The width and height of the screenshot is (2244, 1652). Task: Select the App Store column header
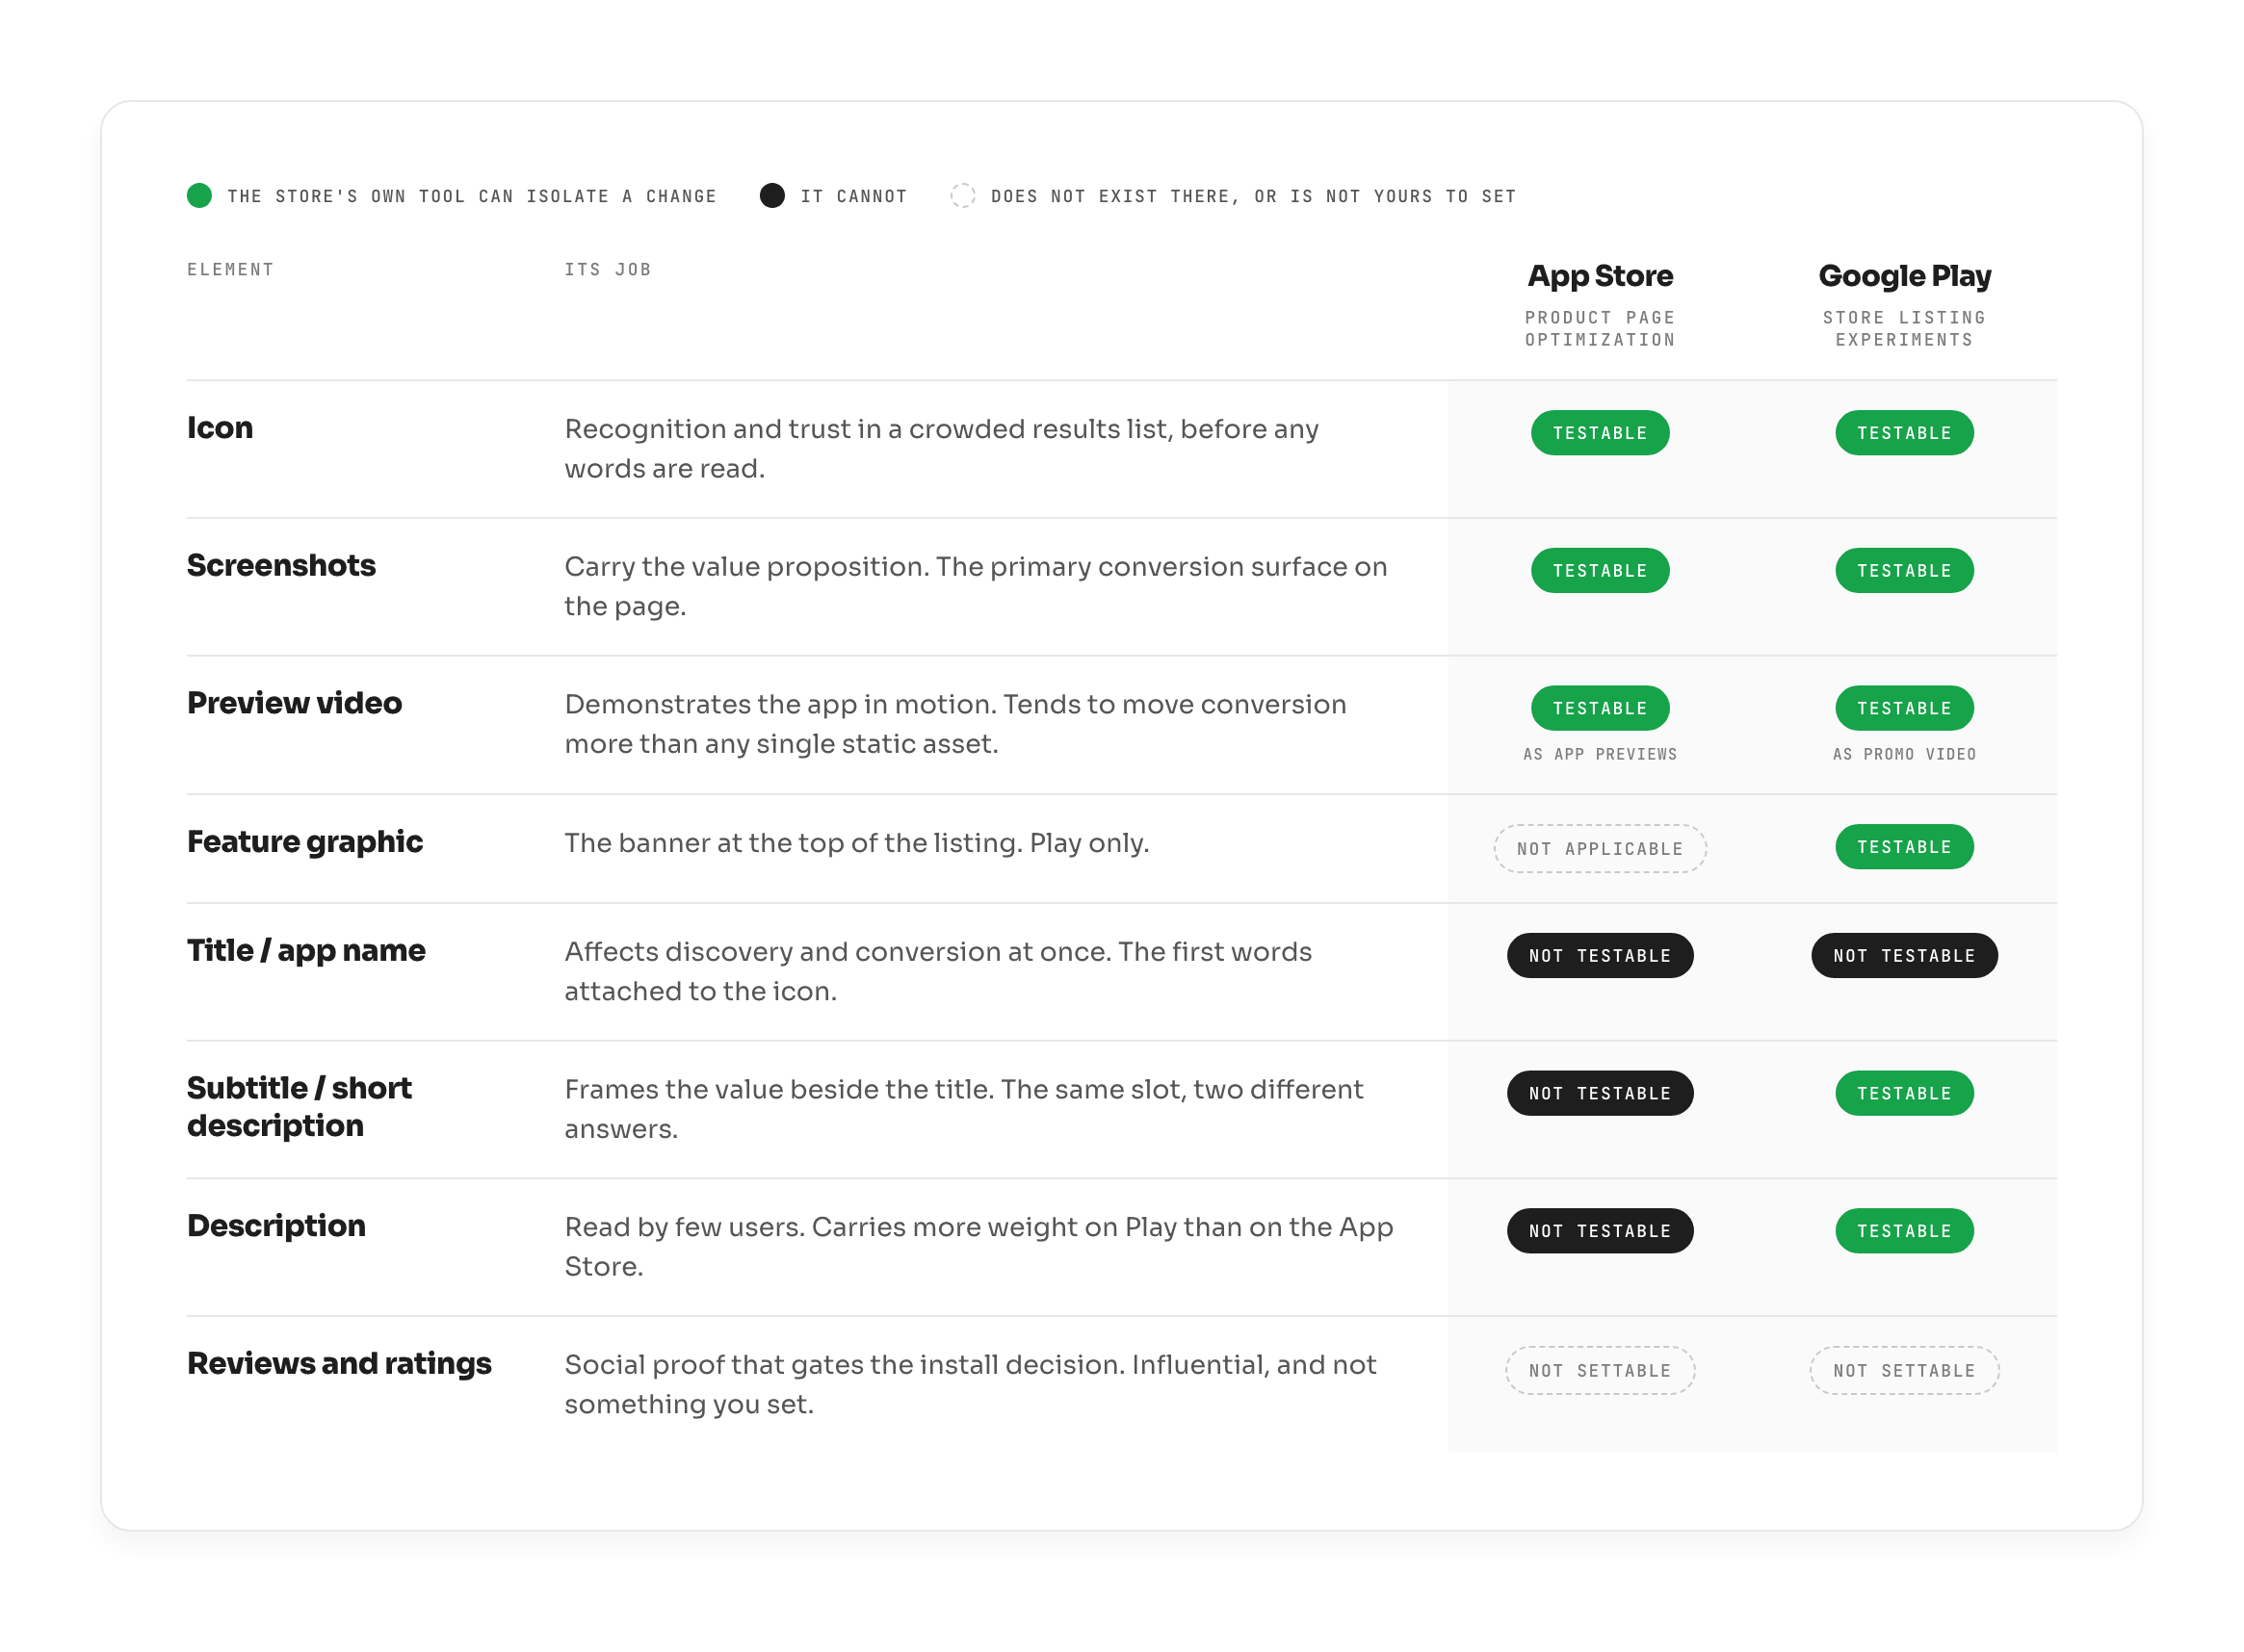pyautogui.click(x=1600, y=276)
